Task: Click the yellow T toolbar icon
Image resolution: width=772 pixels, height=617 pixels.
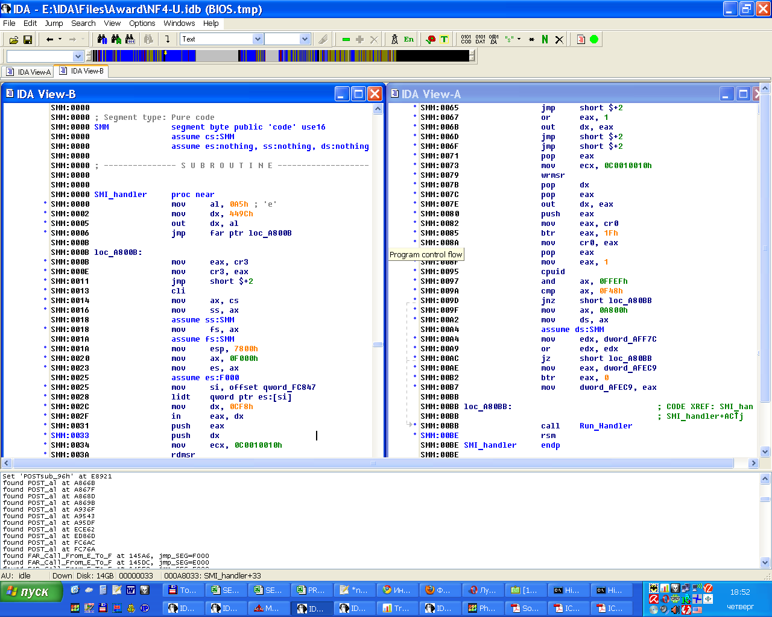Action: click(445, 40)
